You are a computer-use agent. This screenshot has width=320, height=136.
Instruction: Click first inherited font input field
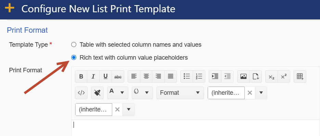tap(226, 93)
